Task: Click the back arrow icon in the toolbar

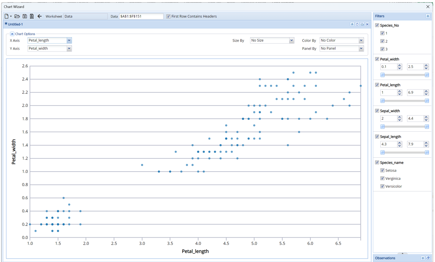Action: pyautogui.click(x=39, y=16)
